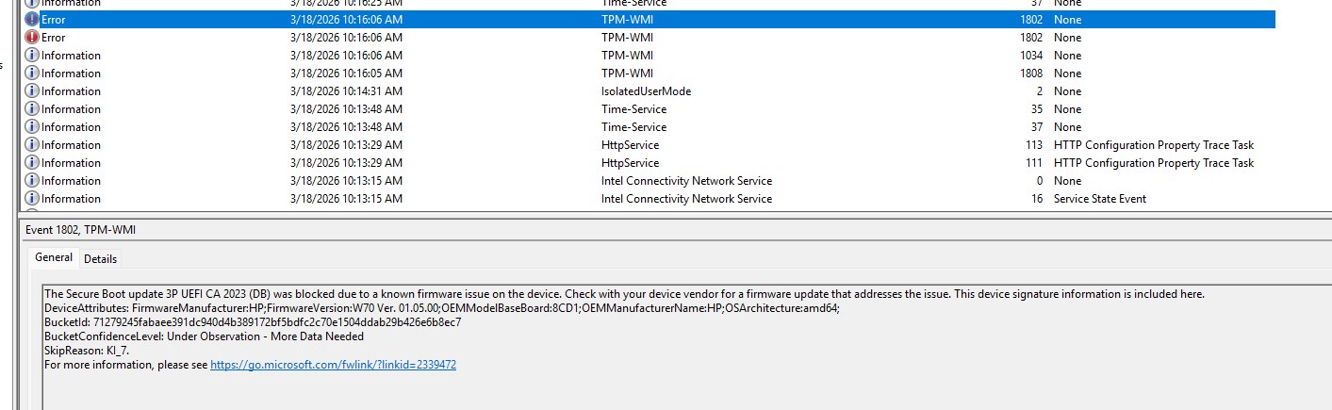The height and width of the screenshot is (410, 1332).
Task: Click information icon for TPM-WMI event 1808
Action: pyautogui.click(x=32, y=74)
